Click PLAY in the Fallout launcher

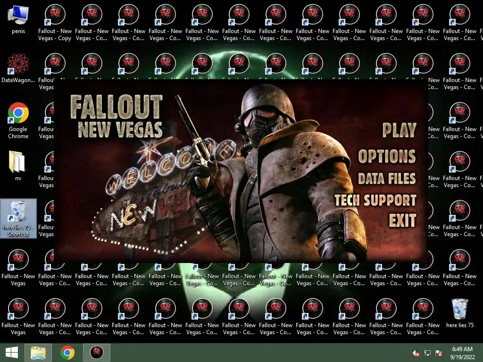(399, 130)
